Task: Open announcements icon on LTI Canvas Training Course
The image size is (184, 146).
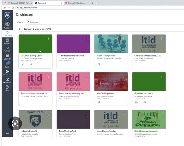Action: point(23,64)
